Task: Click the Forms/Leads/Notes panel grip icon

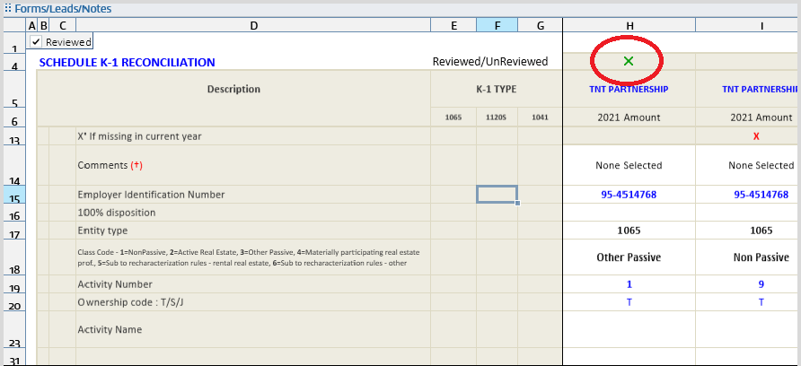Action: [6, 8]
